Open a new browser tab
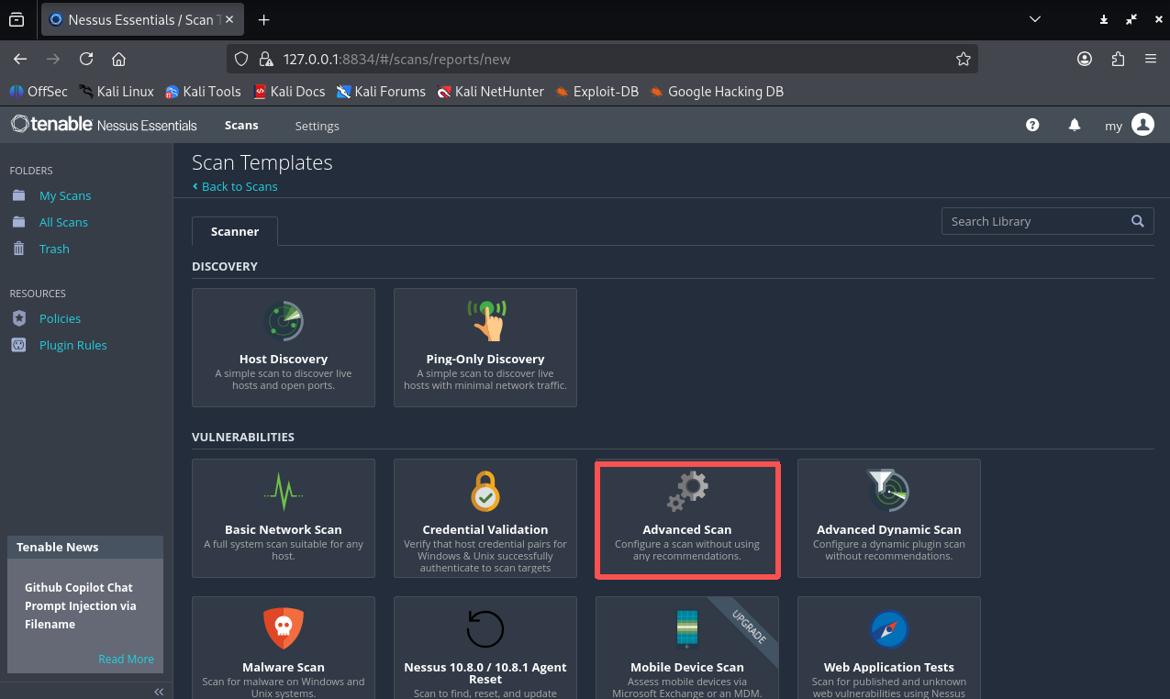This screenshot has height=699, width=1170. tap(264, 19)
